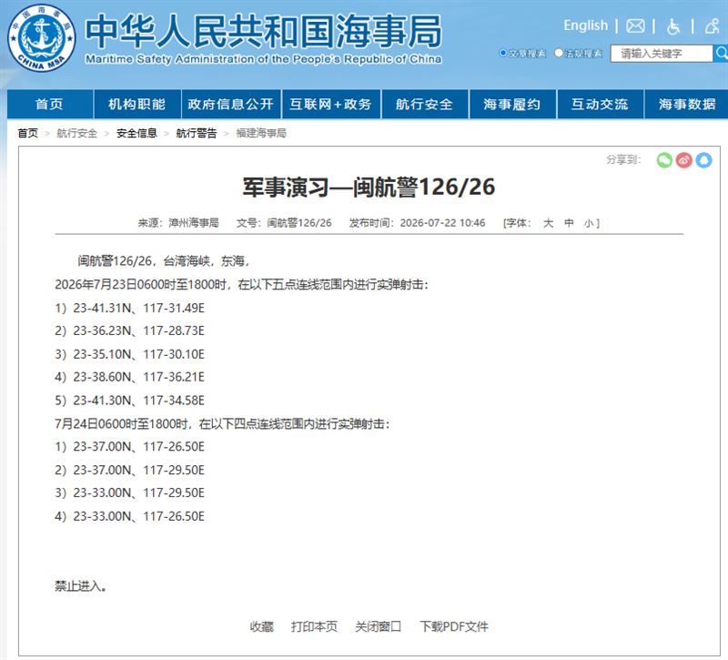
Task: Click the source text 漳州海事局
Action: [x=194, y=223]
